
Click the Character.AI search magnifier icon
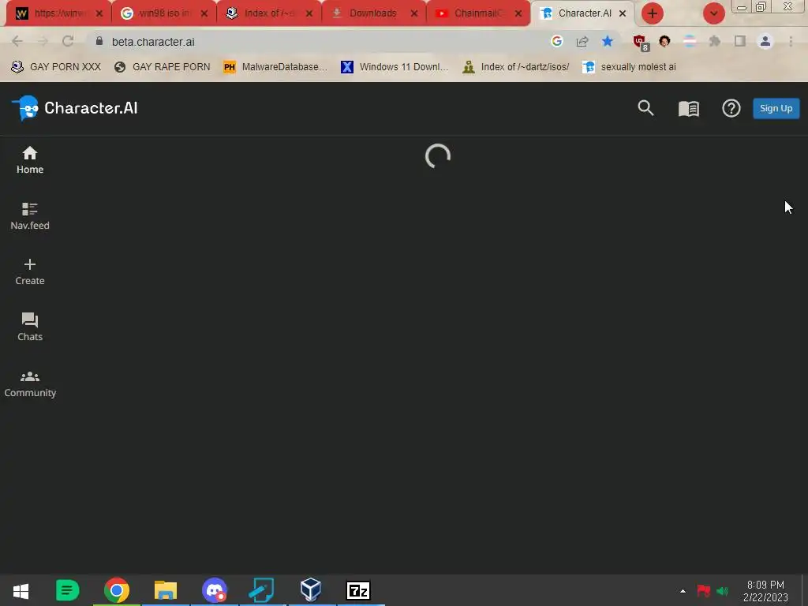point(645,107)
